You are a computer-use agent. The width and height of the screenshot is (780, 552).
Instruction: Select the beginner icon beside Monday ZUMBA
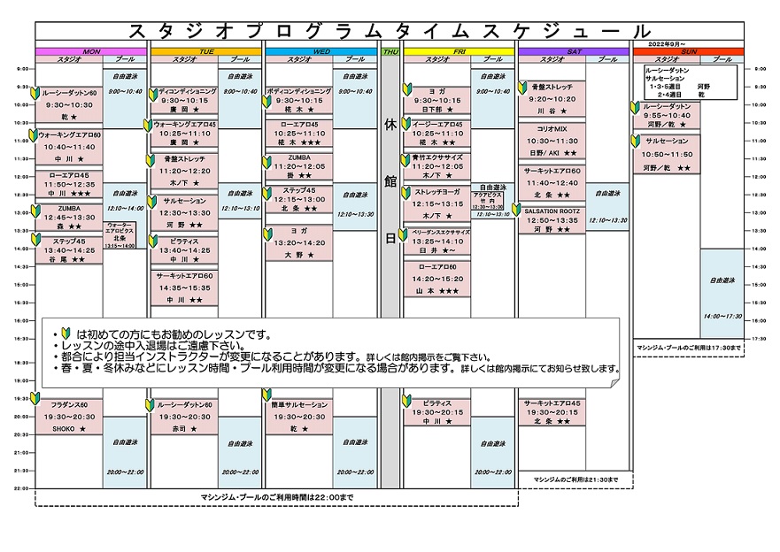[35, 211]
